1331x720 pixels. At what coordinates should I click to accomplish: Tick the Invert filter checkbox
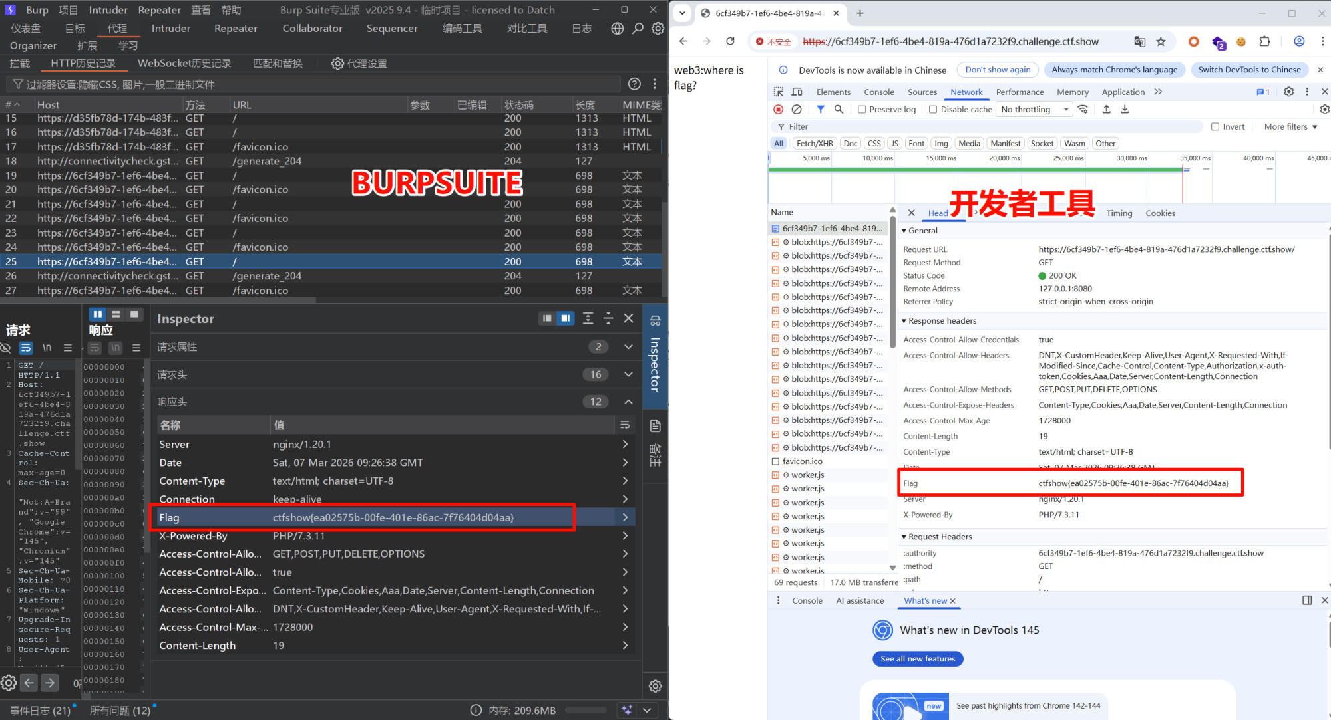coord(1215,126)
